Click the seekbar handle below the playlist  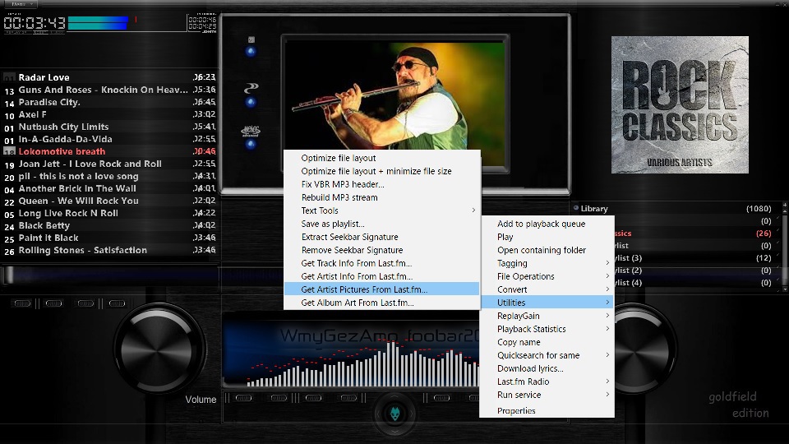(x=8, y=275)
